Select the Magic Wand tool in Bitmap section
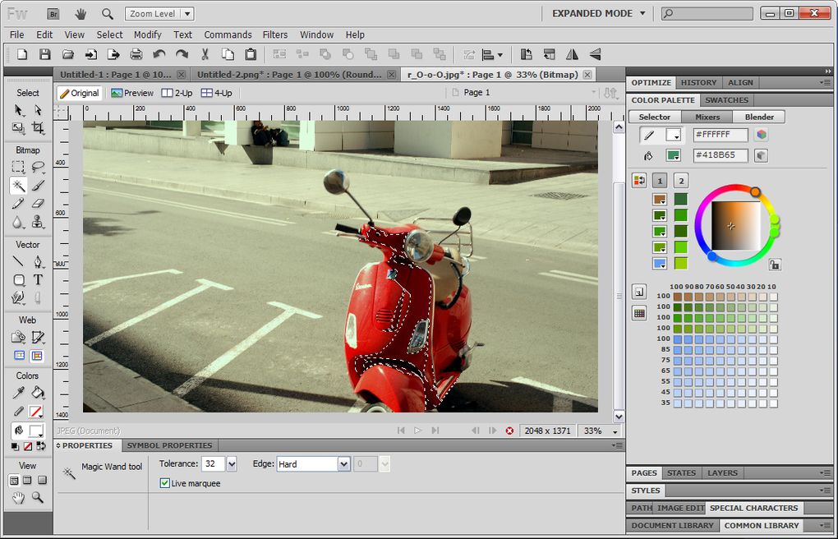This screenshot has height=539, width=838. 18,186
